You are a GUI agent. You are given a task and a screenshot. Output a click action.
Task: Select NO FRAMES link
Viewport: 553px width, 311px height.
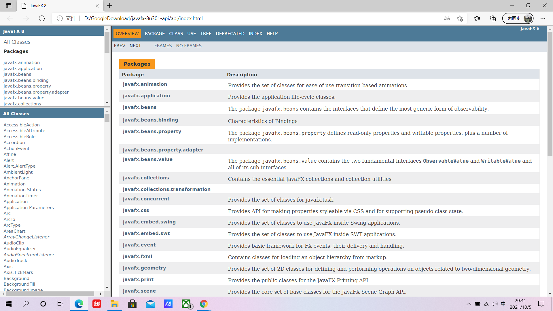(x=189, y=46)
